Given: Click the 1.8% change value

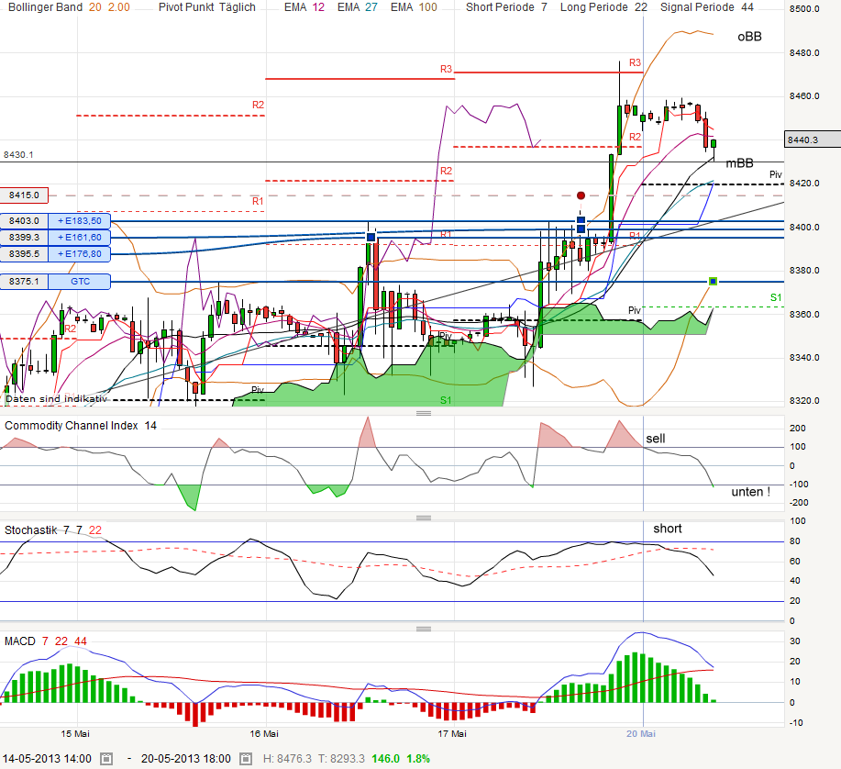Looking at the screenshot, I should 418,759.
